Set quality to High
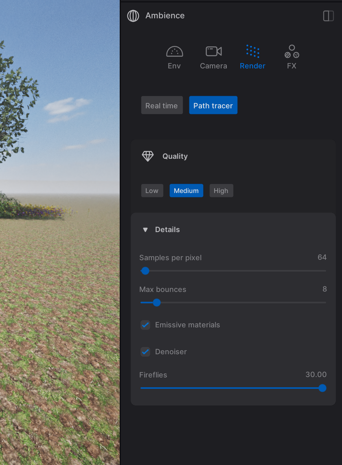Image resolution: width=342 pixels, height=465 pixels. [x=221, y=191]
